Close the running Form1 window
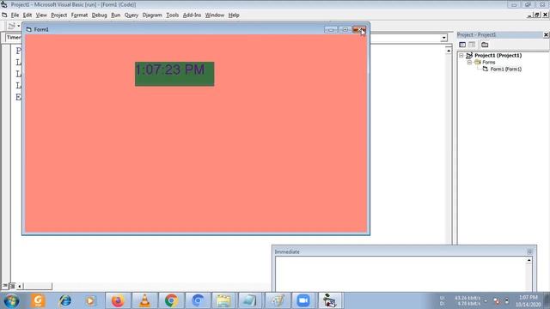 pyautogui.click(x=359, y=30)
